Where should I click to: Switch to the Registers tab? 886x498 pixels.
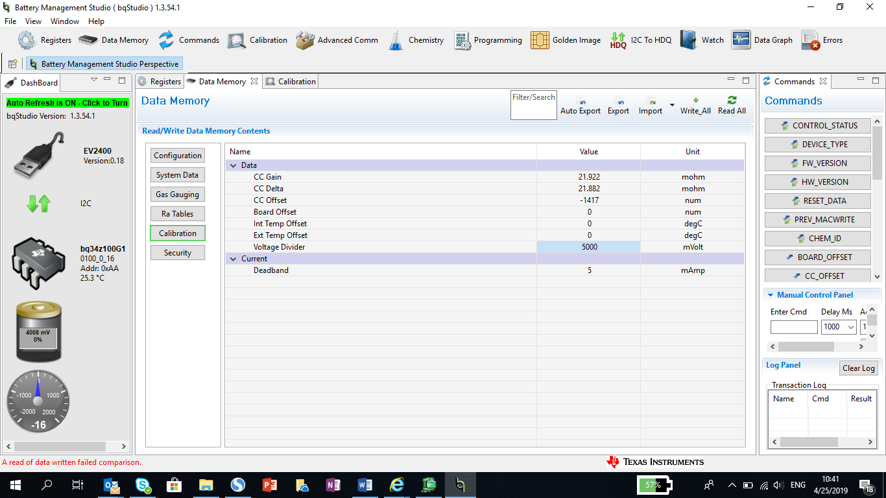tap(160, 82)
